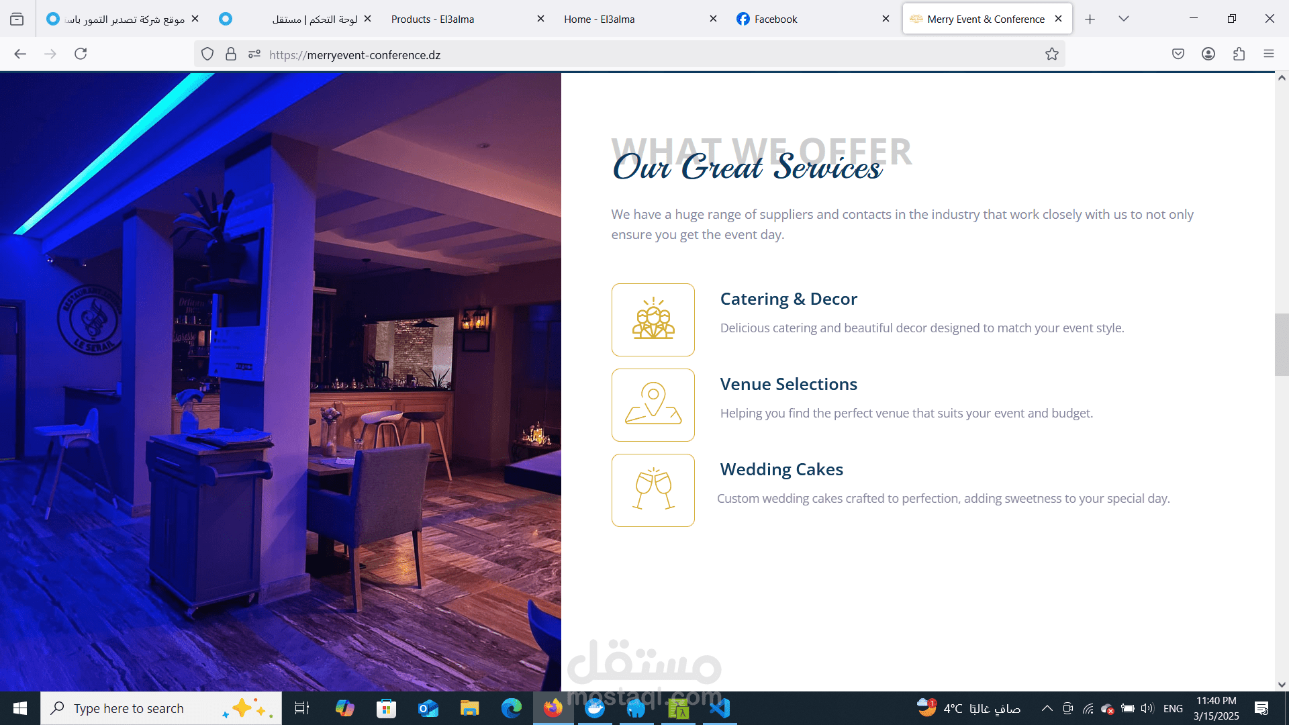Expand hidden system tray icons chevron
The width and height of the screenshot is (1289, 725).
pyautogui.click(x=1047, y=708)
